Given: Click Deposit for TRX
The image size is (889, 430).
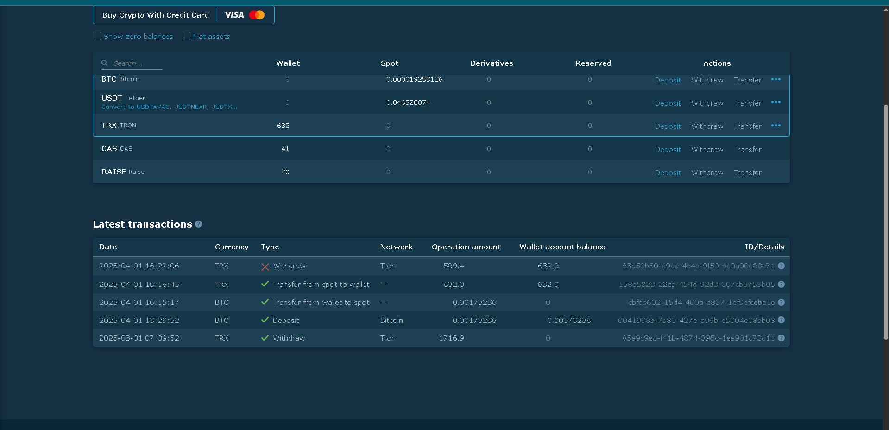Looking at the screenshot, I should click(x=668, y=126).
